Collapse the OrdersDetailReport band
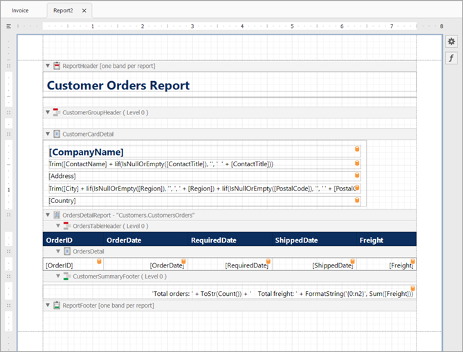This screenshot has height=352, width=463. pos(48,215)
